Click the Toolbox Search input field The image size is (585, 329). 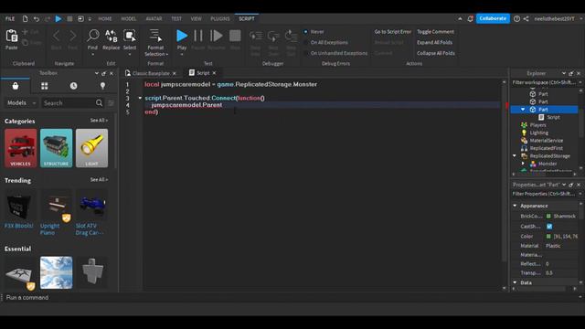[69, 103]
